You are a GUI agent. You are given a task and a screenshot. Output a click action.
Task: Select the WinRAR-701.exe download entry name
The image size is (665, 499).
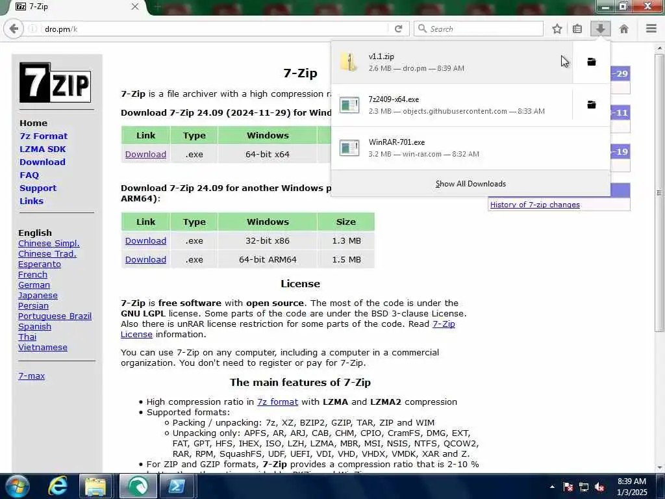[397, 142]
